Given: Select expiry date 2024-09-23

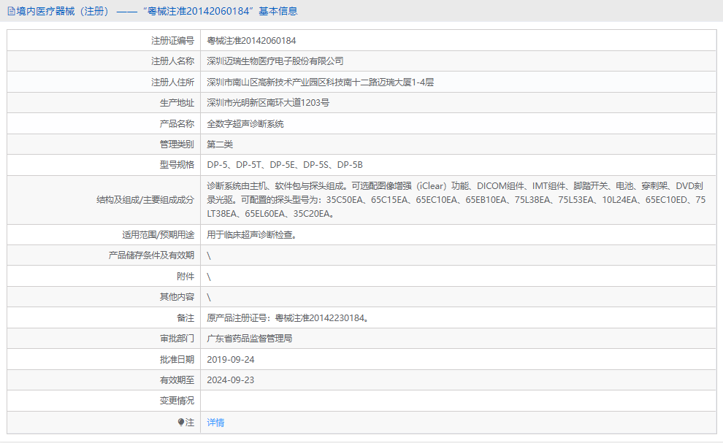Looking at the screenshot, I should 231,380.
